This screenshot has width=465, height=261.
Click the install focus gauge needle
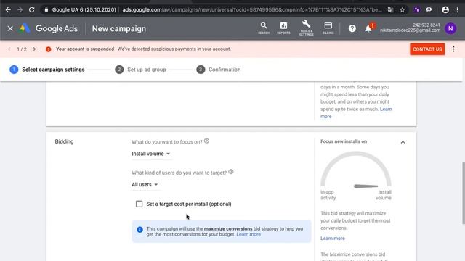[x=366, y=186]
